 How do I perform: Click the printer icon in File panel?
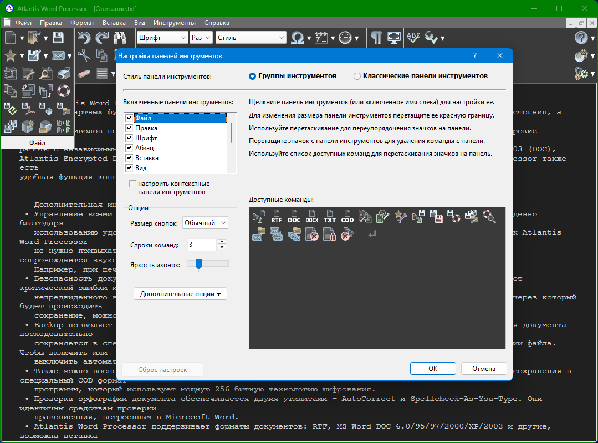tap(64, 73)
